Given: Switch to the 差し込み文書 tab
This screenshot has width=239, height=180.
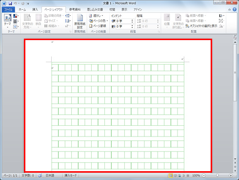Looking at the screenshot, I should click(95, 10).
